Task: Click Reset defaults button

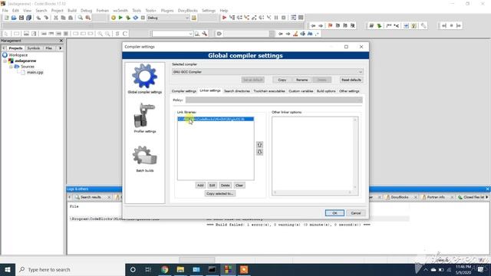Action: 351,80
